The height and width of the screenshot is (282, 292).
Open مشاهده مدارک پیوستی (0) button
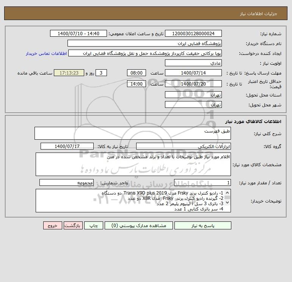(x=139, y=226)
